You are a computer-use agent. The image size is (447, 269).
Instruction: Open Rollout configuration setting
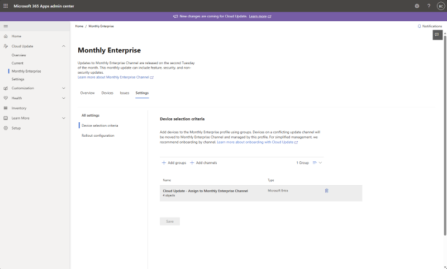pyautogui.click(x=98, y=136)
